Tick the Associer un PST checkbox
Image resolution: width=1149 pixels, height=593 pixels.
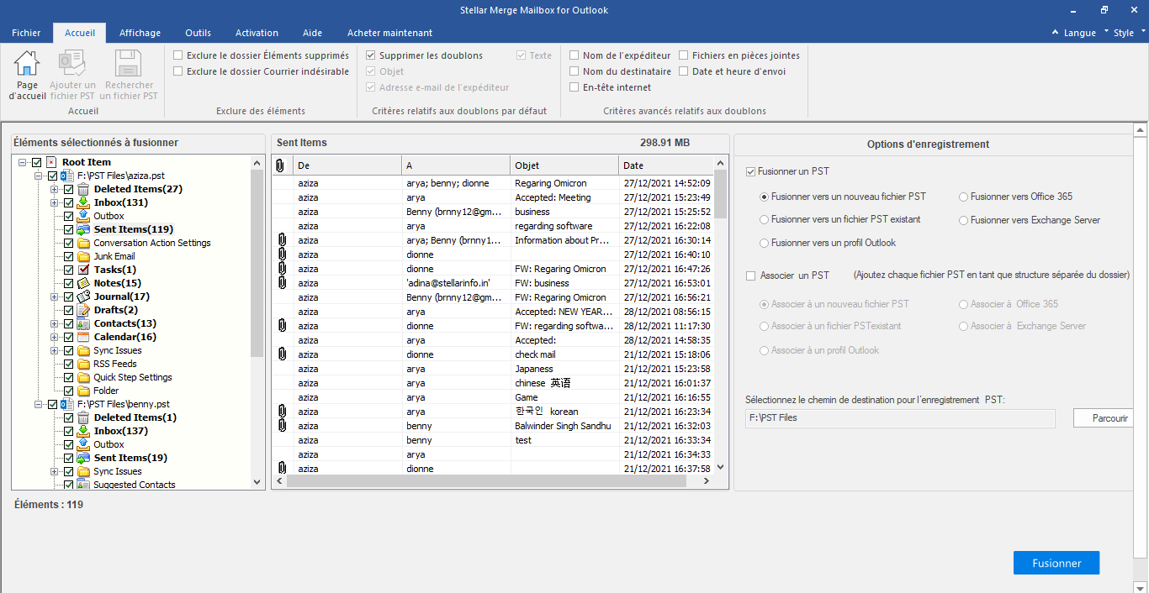pyautogui.click(x=751, y=276)
